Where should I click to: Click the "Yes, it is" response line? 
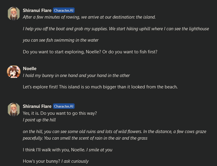(x=60, y=113)
